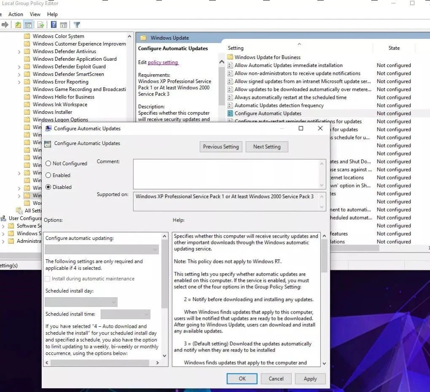This screenshot has width=430, height=392.
Task: Expand the Windows Defender Exploit Guard node
Action: coord(19,67)
